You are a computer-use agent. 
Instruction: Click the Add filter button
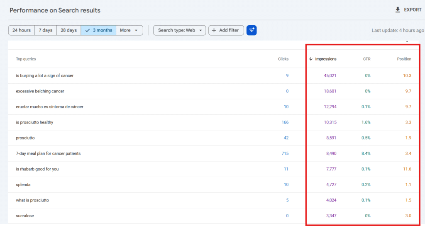(x=226, y=30)
